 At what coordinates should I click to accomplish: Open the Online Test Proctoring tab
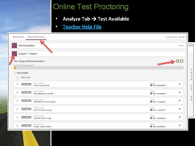[36, 37]
